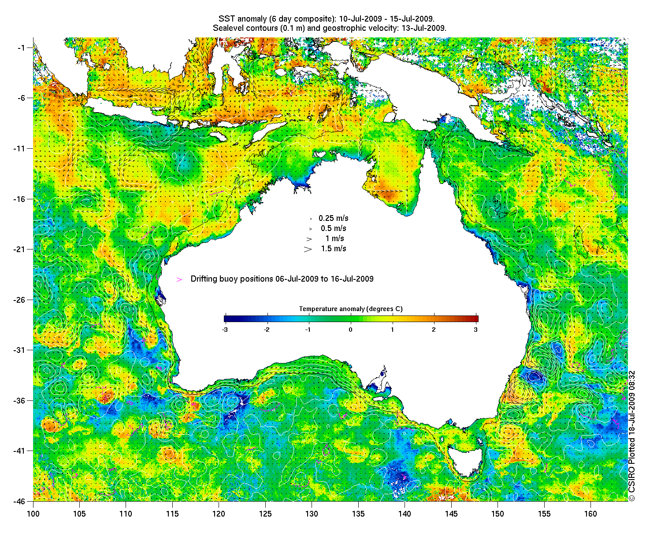
Task: Click the latitude axis label "-16"
Action: (x=19, y=199)
